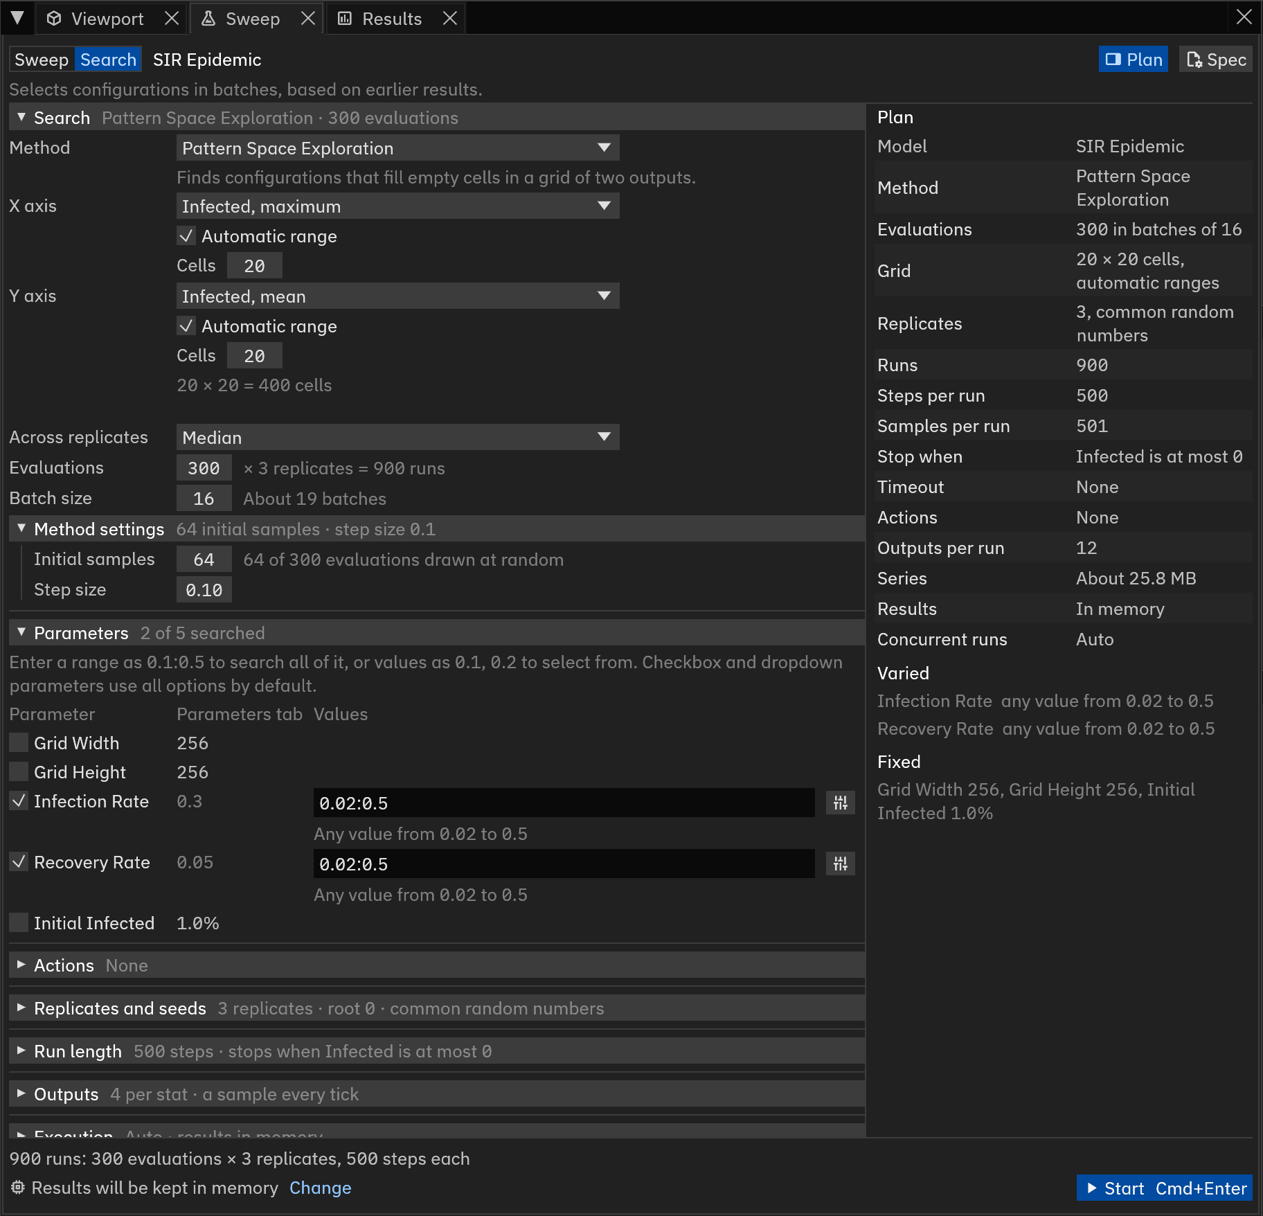Click the Sweep flask icon
Screen dimensions: 1263x1216
click(x=208, y=19)
